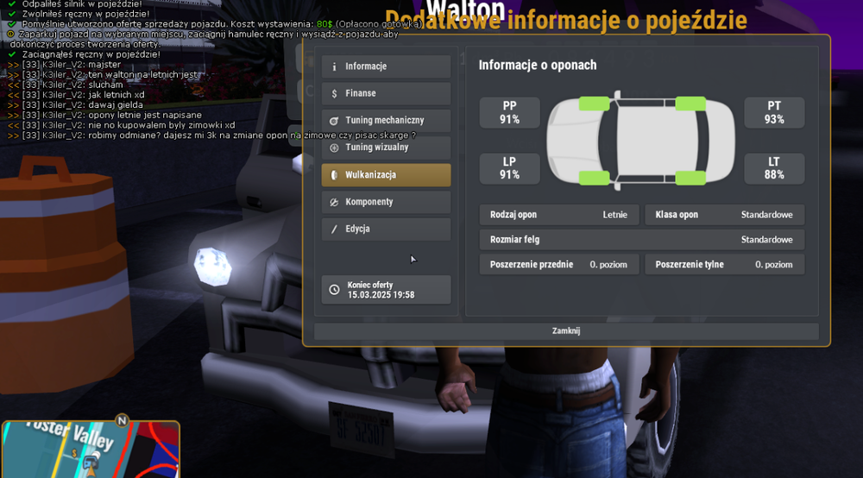Click the N compass marker on minimap
This screenshot has height=478, width=863.
point(123,421)
